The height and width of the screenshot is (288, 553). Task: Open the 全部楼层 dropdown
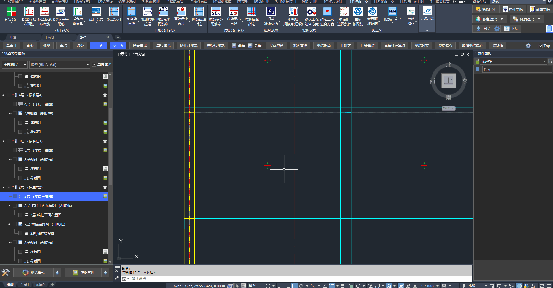point(15,65)
